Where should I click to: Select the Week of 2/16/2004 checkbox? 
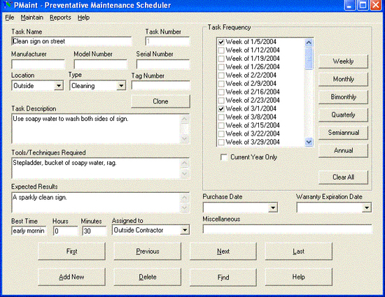tap(221, 92)
